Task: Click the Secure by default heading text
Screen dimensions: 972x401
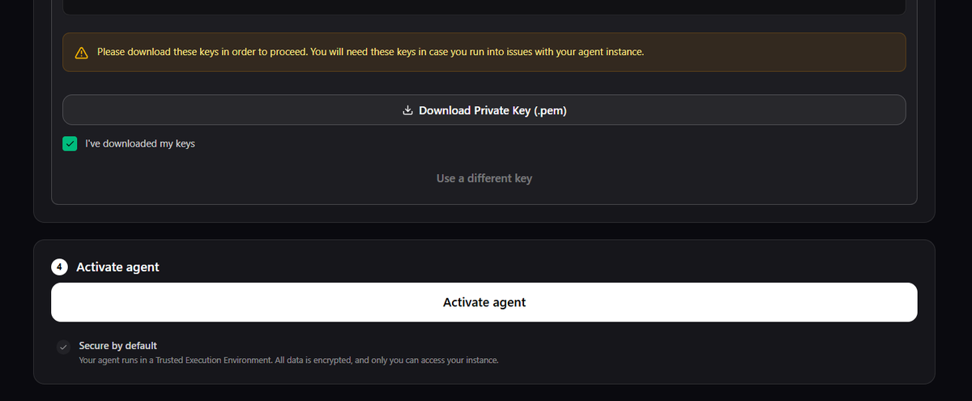Action: coord(118,346)
